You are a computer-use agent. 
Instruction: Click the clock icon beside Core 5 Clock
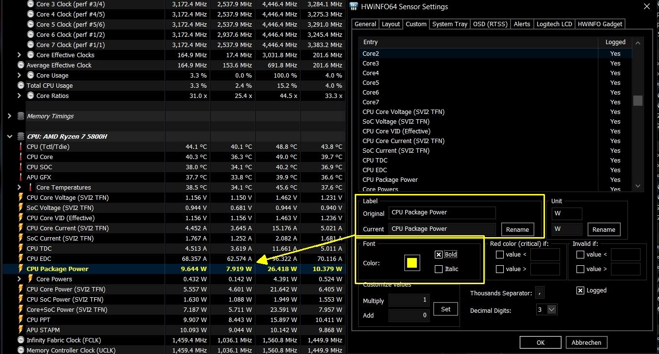point(30,24)
